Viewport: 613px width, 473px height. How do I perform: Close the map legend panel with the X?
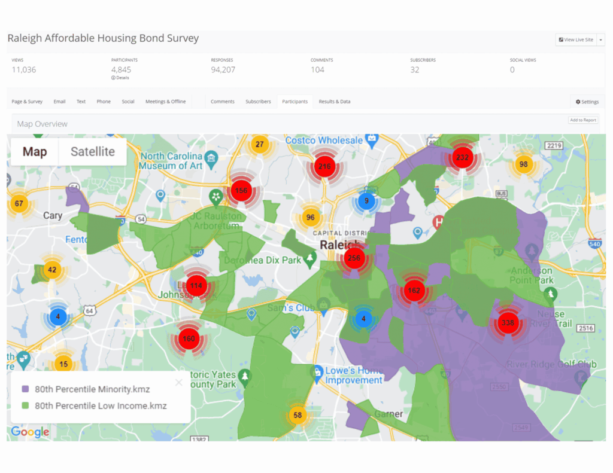click(x=178, y=382)
